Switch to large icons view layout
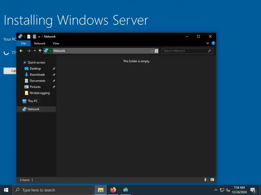 tap(212, 180)
